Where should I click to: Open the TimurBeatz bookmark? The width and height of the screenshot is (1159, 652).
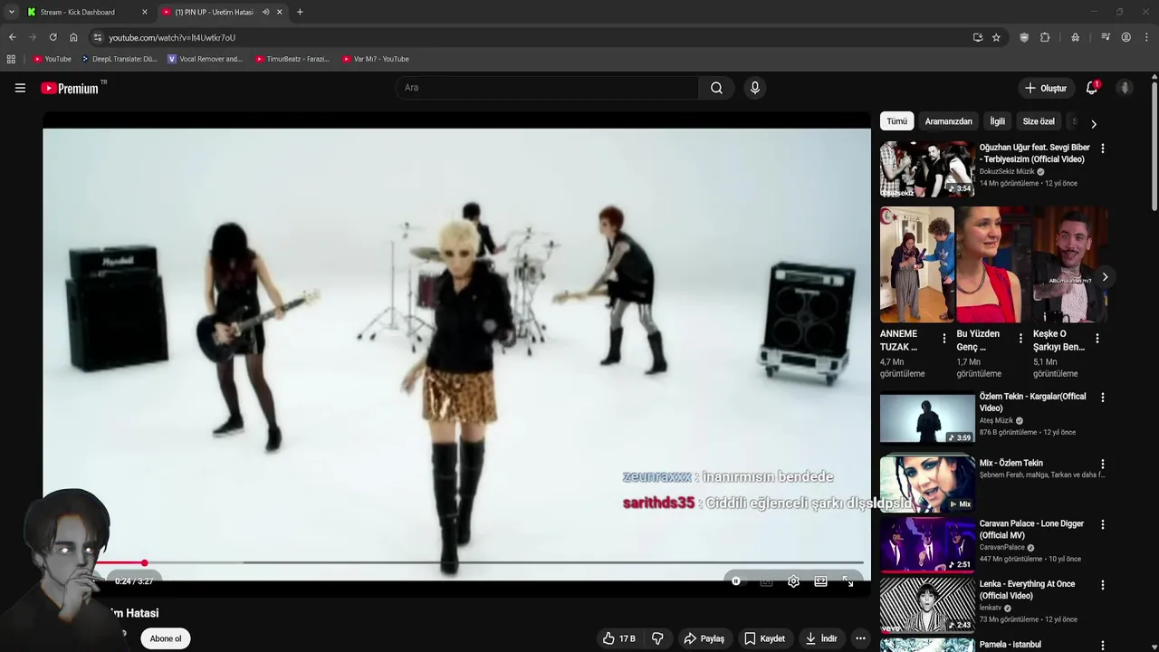tap(292, 59)
